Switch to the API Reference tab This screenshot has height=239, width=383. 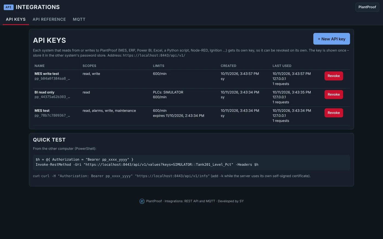click(49, 19)
